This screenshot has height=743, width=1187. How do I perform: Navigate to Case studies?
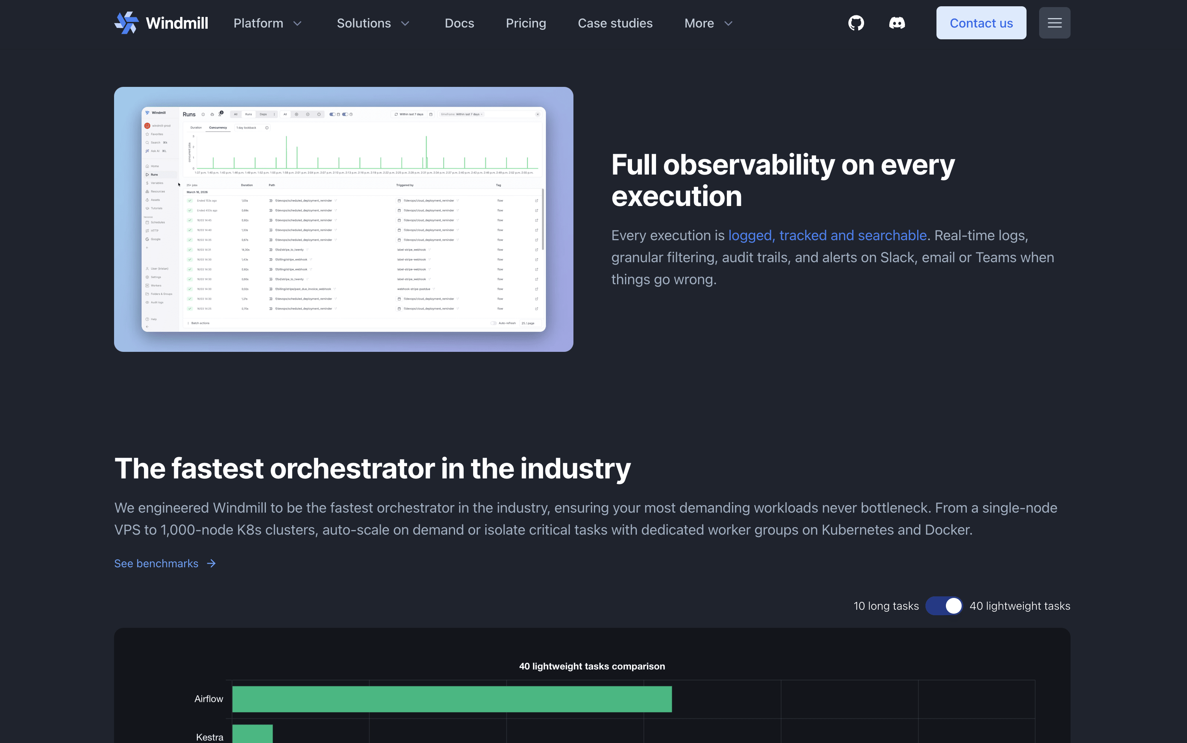tap(615, 23)
